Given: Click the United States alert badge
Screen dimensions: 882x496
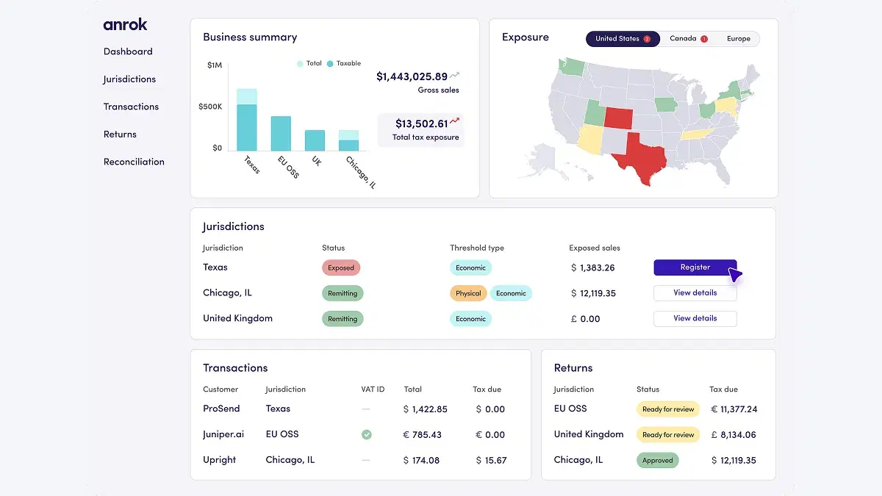Looking at the screenshot, I should (x=647, y=39).
